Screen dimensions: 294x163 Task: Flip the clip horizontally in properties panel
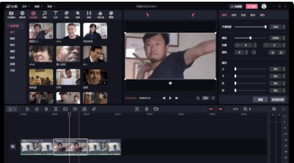[272, 53]
